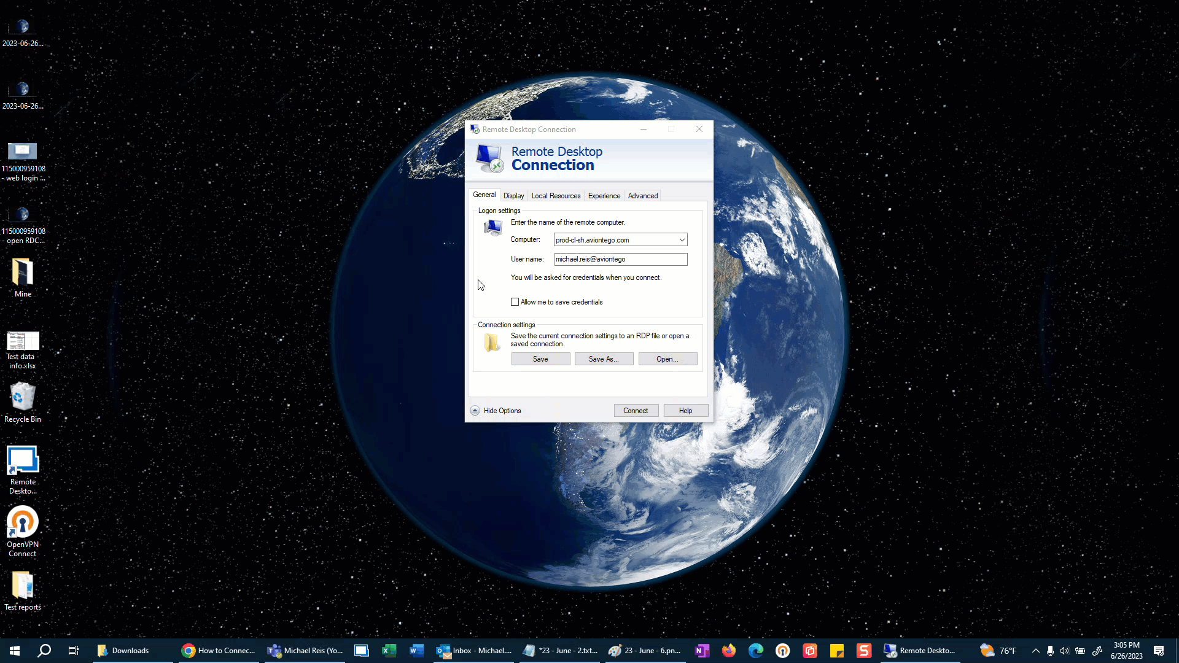Open the volume control in tray
Screen dimensions: 1179x663
pyautogui.click(x=1064, y=651)
